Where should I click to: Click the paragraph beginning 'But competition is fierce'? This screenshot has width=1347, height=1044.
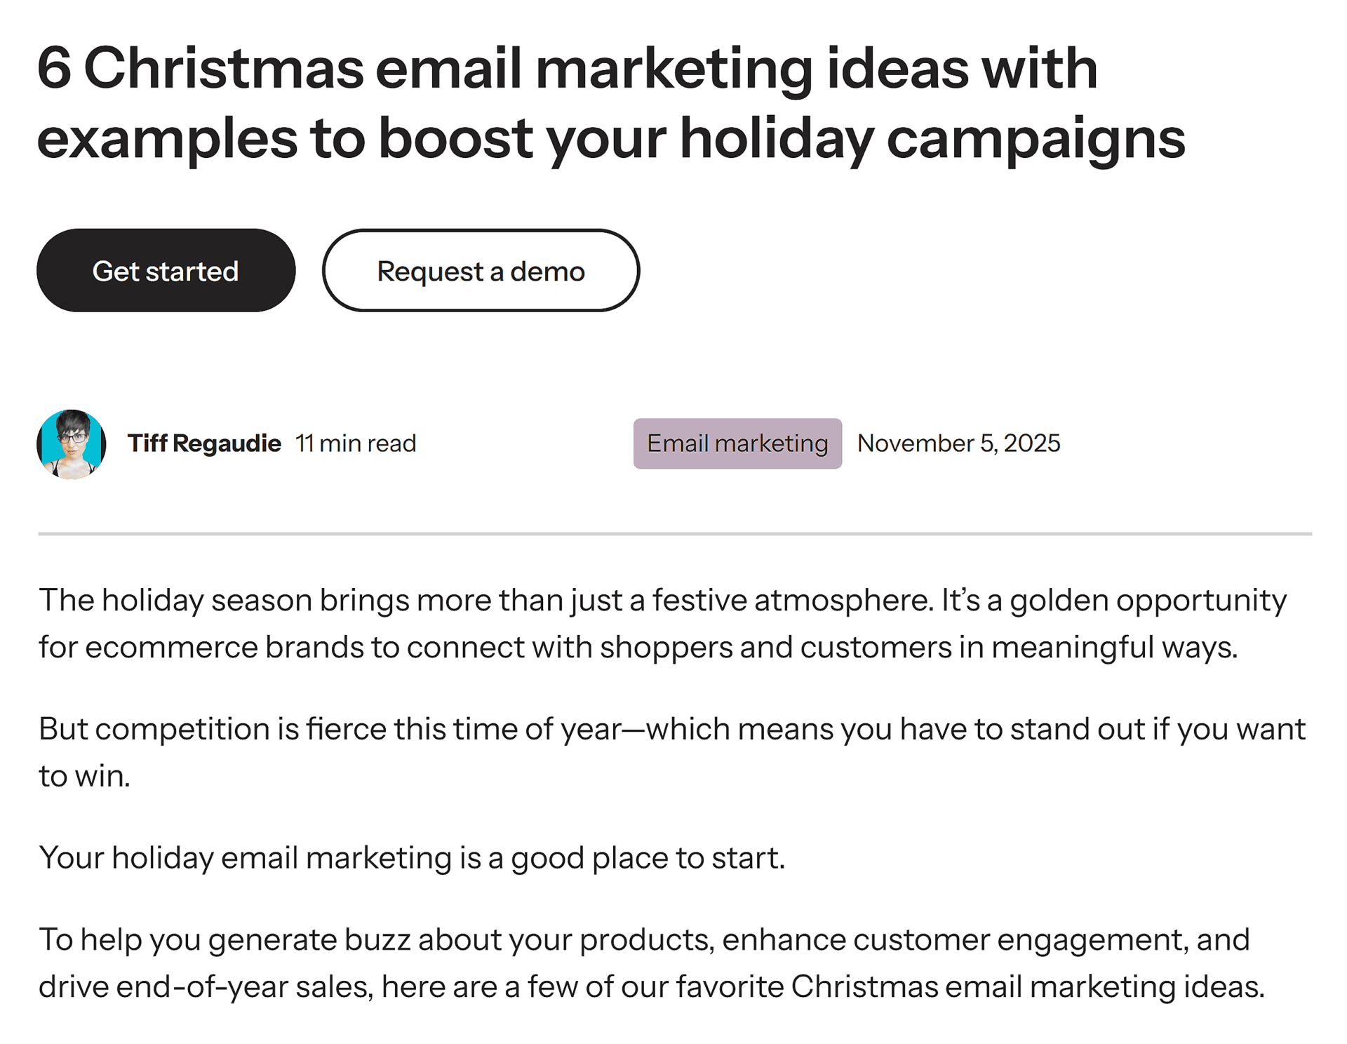671,751
